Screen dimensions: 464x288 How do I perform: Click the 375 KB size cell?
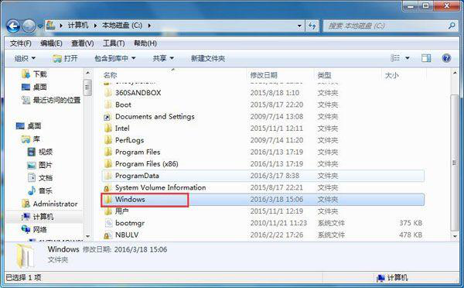click(411, 223)
